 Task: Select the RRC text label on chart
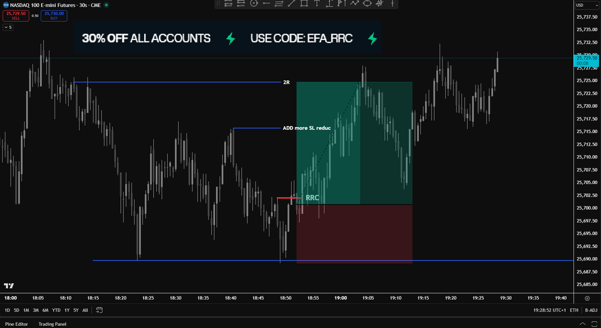click(x=313, y=198)
